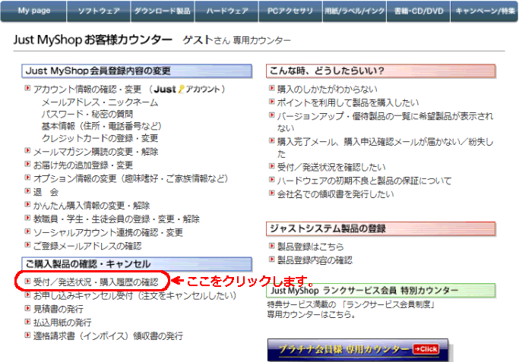Open 受付/発送状況を確認したい link
The width and height of the screenshot is (519, 362).
[x=331, y=167]
